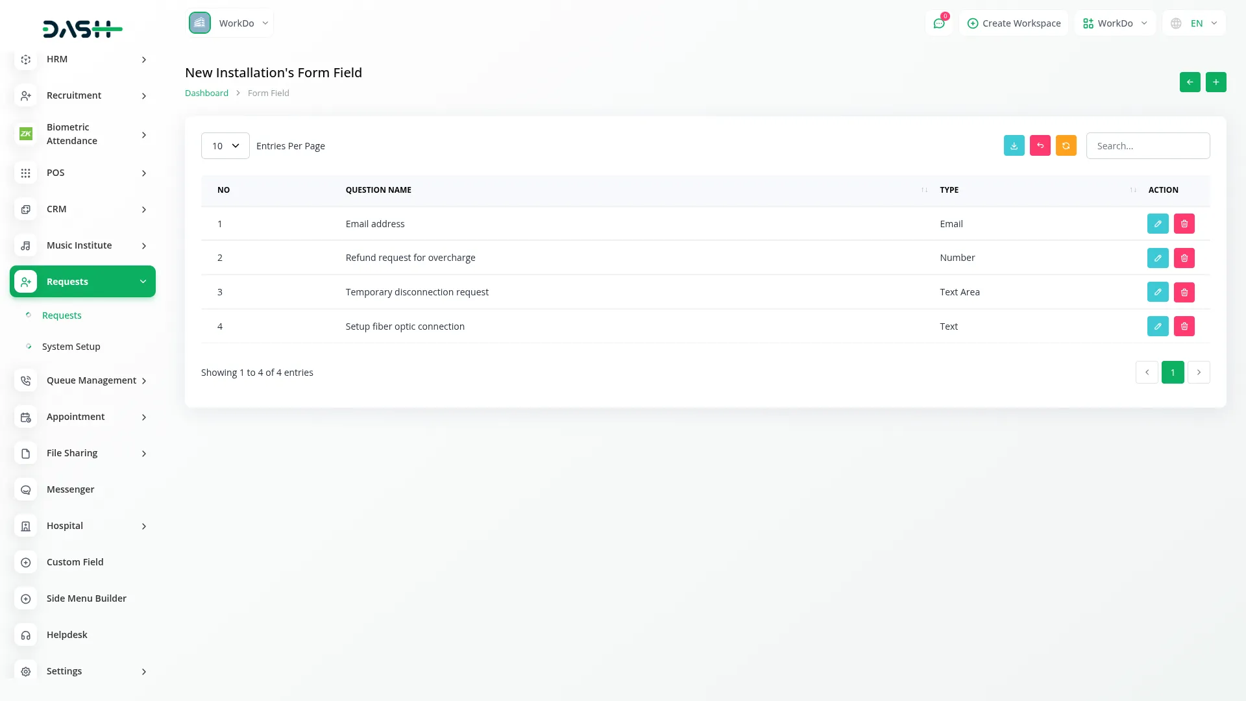Open the EN language dropdown
This screenshot has width=1246, height=701.
point(1194,23)
